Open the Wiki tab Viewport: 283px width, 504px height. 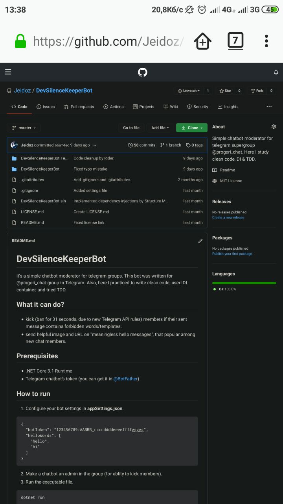tap(171, 107)
